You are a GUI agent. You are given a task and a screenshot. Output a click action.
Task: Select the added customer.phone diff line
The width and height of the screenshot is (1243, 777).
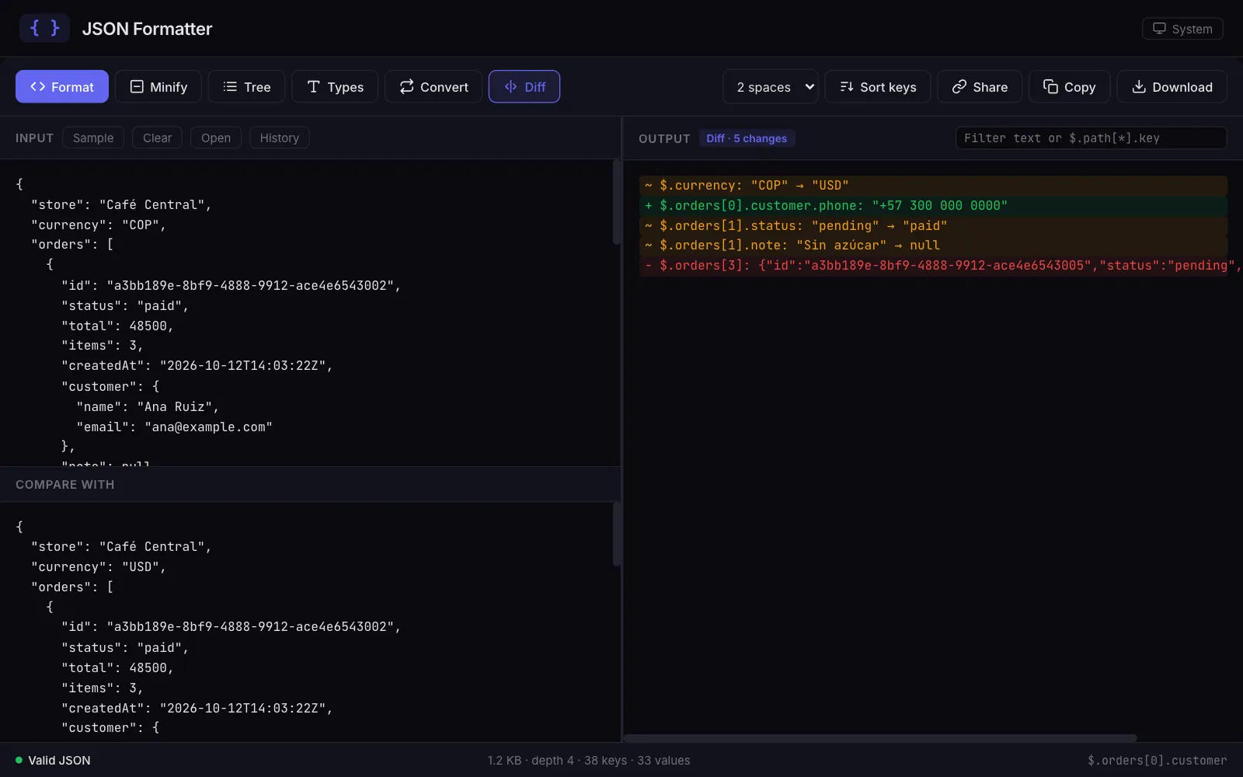[933, 205]
